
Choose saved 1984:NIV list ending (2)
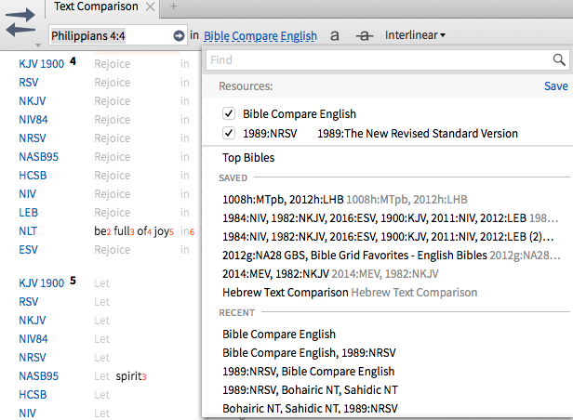[x=388, y=237]
